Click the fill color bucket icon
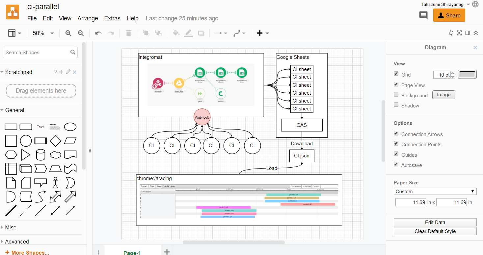 176,33
